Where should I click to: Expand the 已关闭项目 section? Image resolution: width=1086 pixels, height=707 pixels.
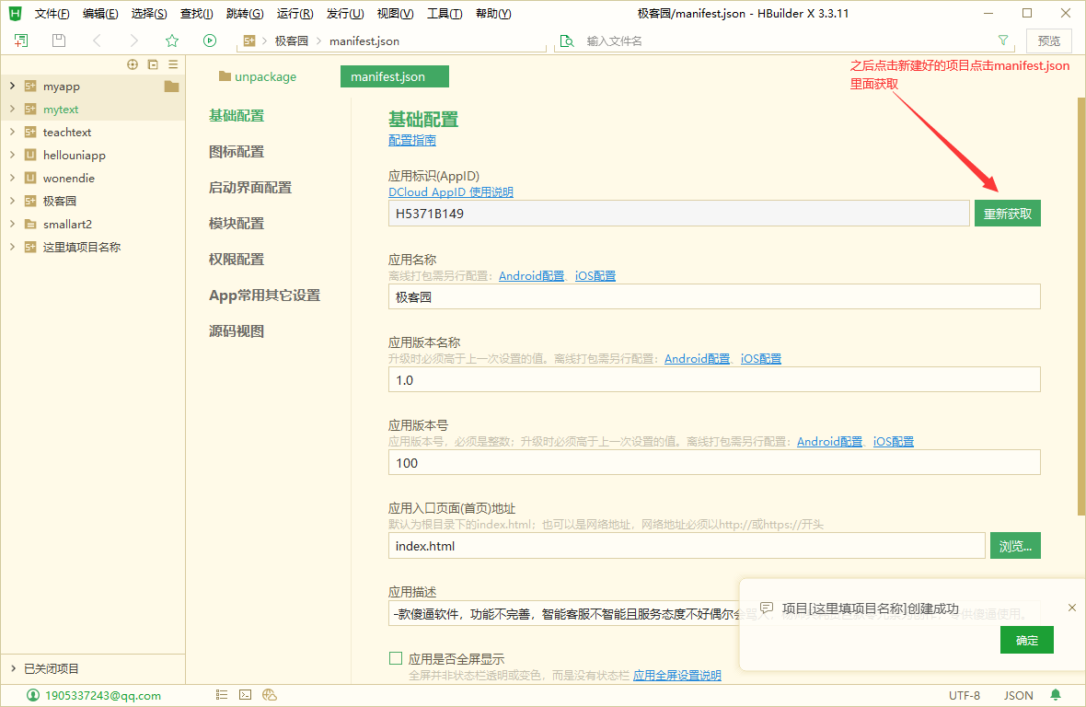coord(13,668)
